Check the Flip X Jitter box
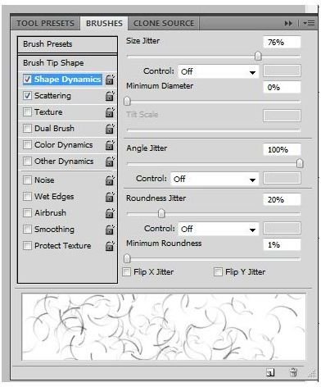The image size is (321, 387). (x=126, y=272)
